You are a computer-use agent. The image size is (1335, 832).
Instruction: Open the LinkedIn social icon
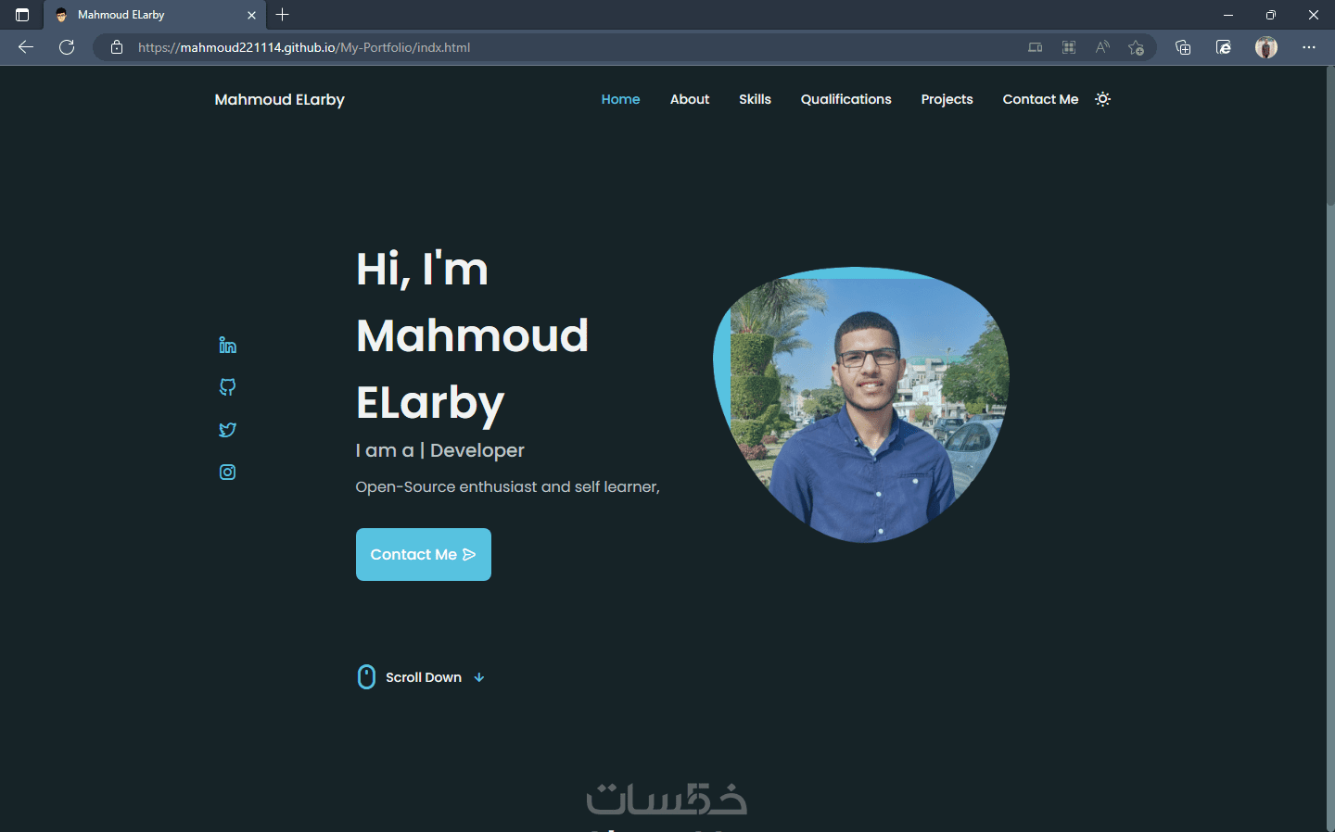tap(227, 345)
